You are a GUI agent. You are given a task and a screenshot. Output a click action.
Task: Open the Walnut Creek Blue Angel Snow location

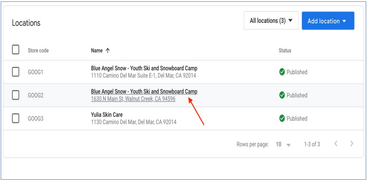pos(144,91)
